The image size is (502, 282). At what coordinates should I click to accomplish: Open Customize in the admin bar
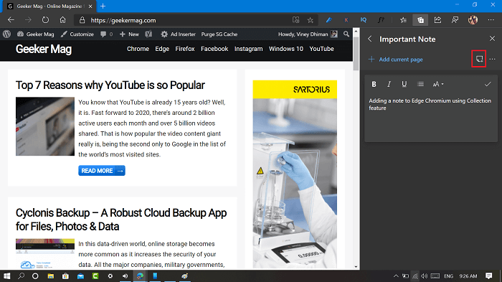point(77,34)
